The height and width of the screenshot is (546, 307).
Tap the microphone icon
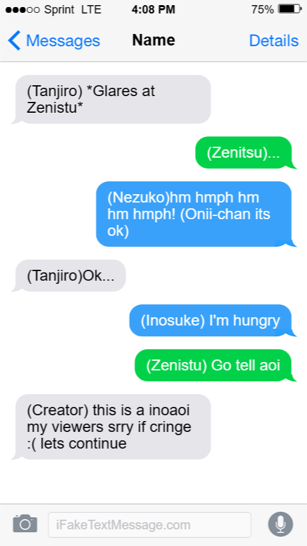point(281,524)
